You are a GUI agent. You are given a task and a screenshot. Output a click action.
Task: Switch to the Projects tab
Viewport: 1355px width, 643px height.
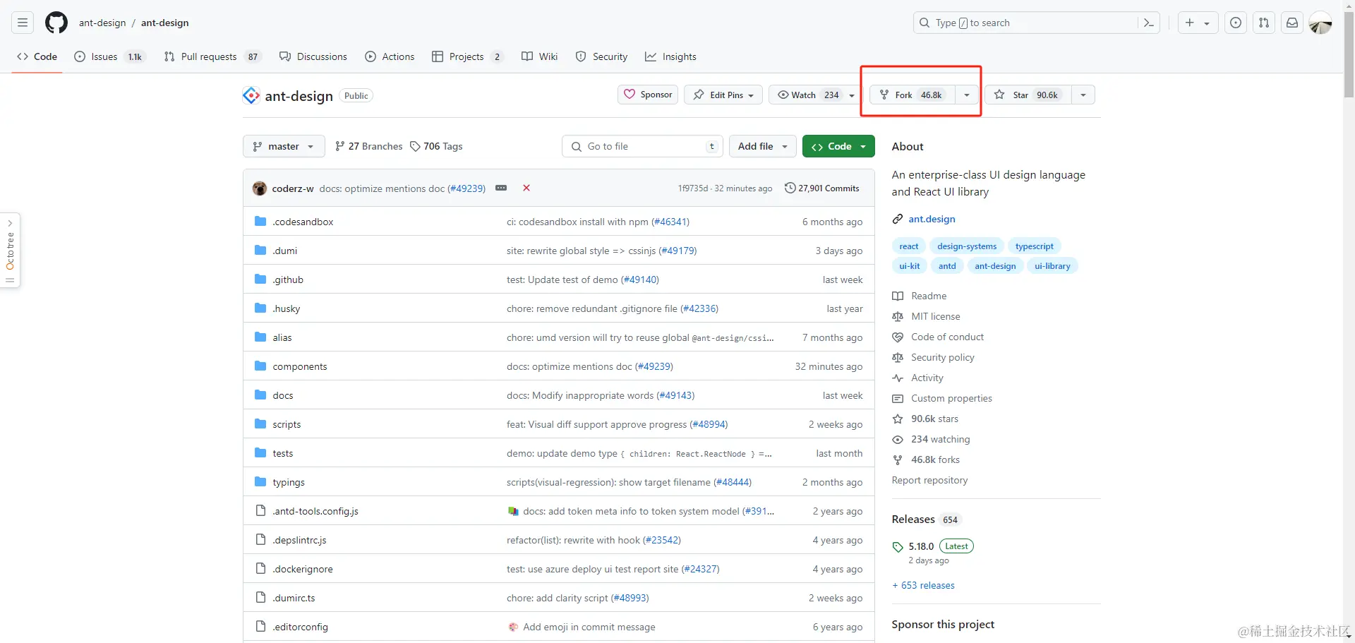[467, 56]
